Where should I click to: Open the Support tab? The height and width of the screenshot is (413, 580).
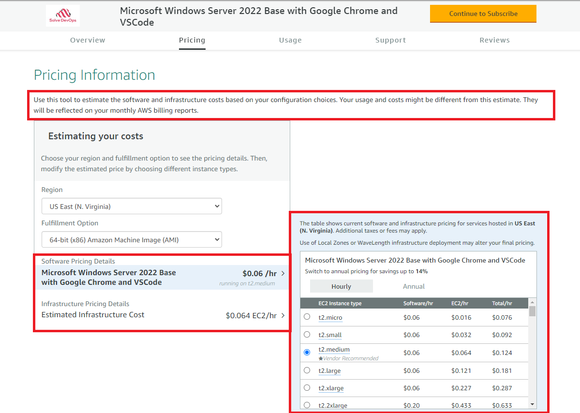[x=390, y=40]
